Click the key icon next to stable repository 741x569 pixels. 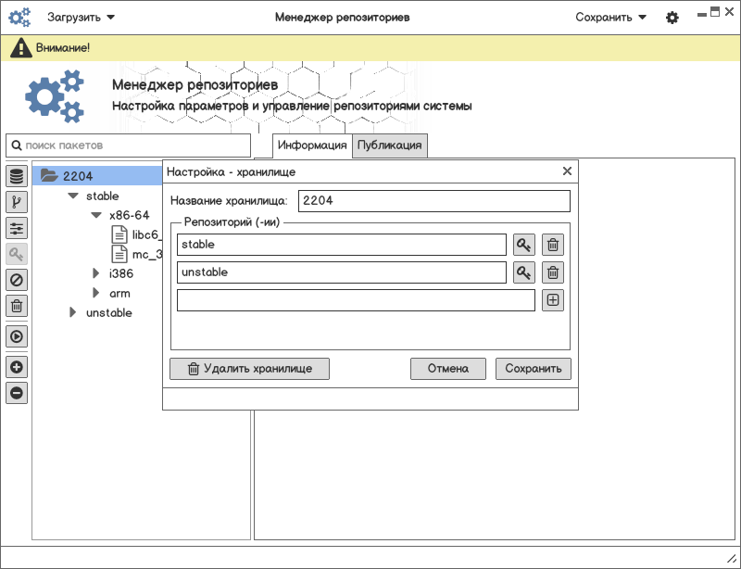(x=525, y=245)
